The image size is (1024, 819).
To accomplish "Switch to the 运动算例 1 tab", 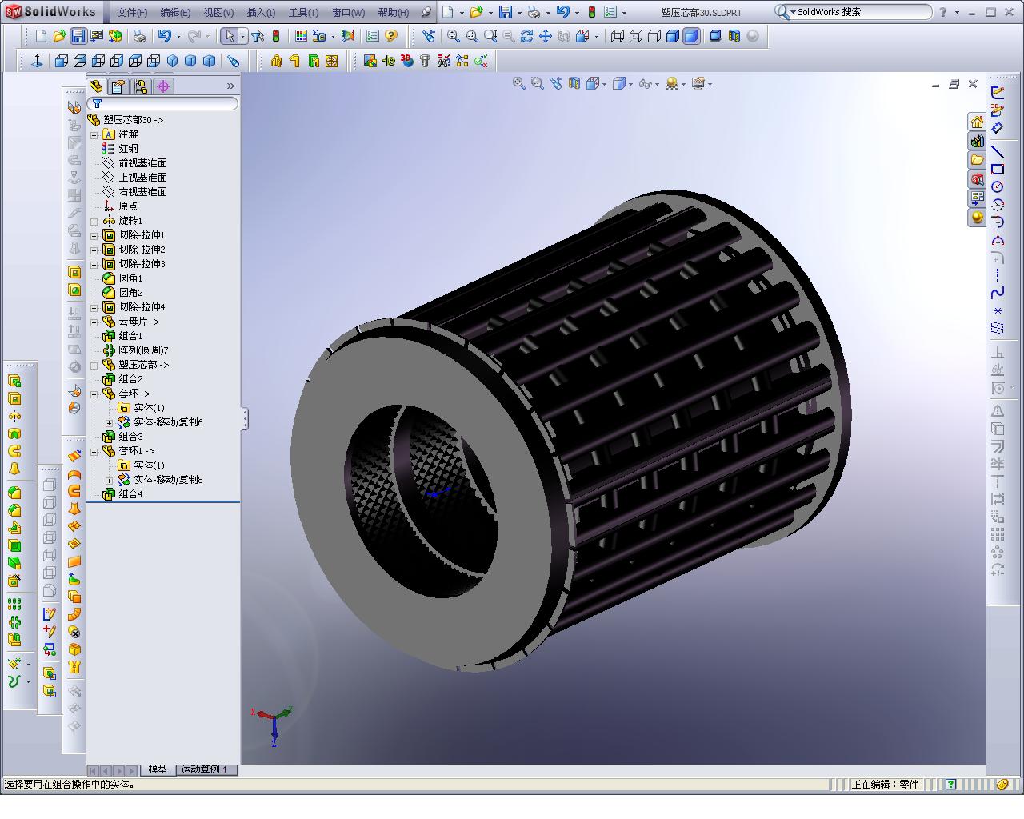I will point(204,769).
